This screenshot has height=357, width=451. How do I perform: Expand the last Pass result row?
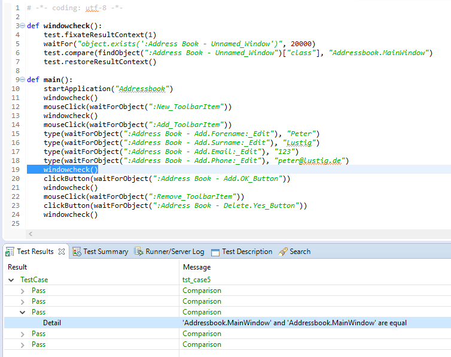(x=23, y=344)
